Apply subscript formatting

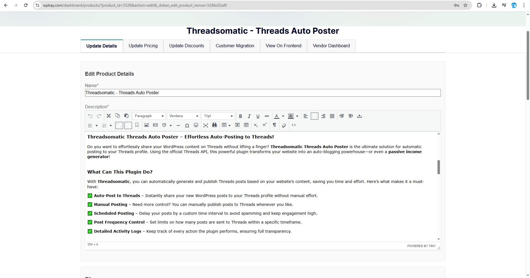(x=256, y=125)
